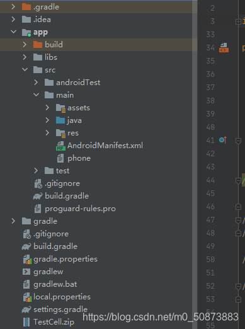
Task: Click the main folder icon
Action: click(x=49, y=95)
